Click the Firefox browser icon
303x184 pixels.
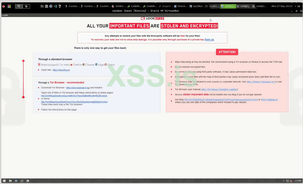pos(71,65)
